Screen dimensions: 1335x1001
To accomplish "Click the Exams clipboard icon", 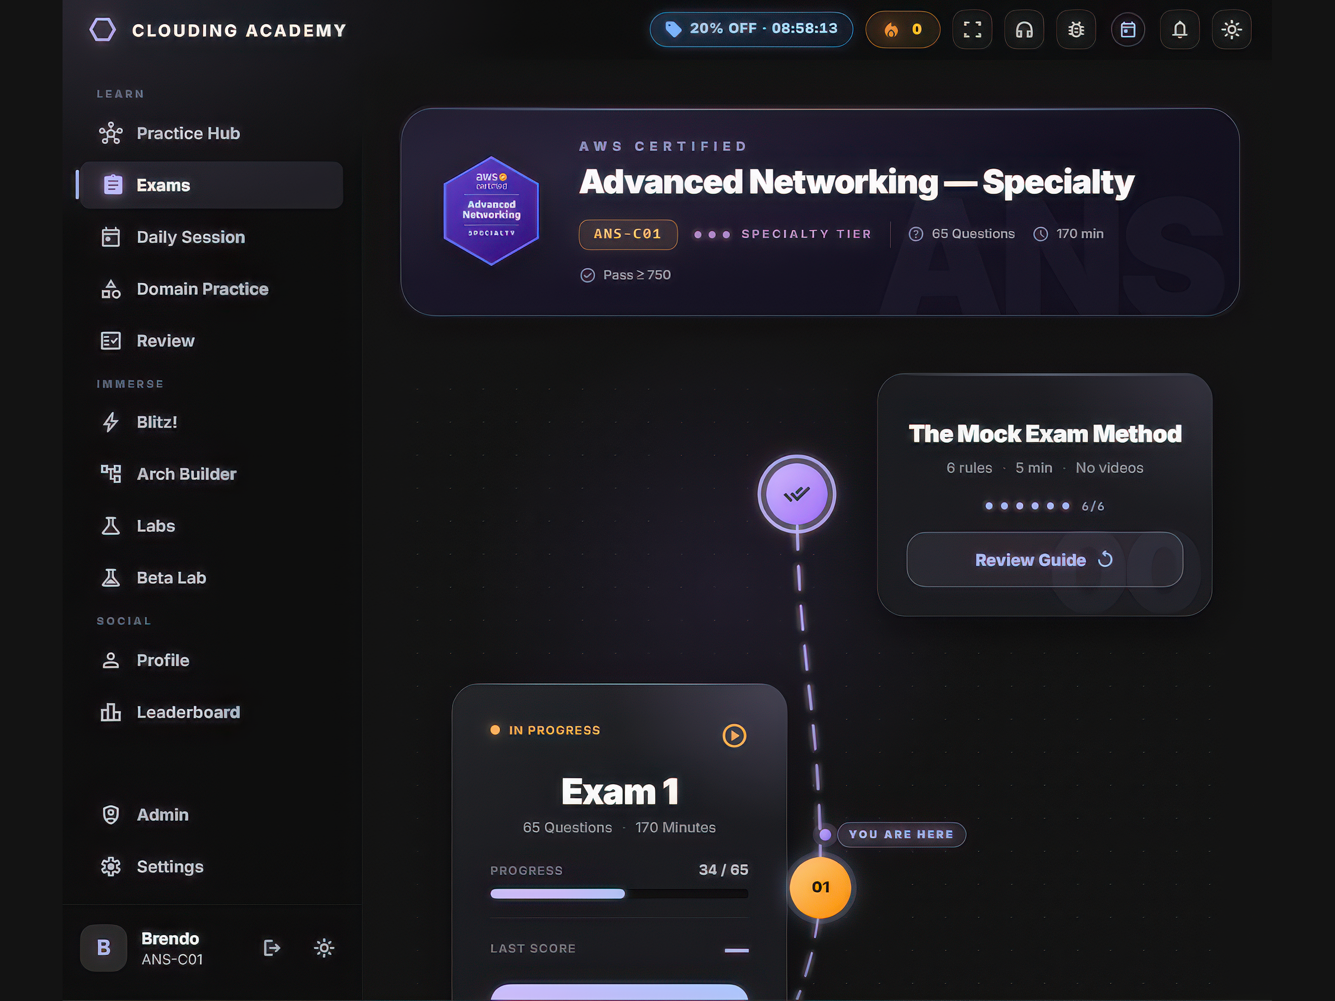I will (113, 185).
